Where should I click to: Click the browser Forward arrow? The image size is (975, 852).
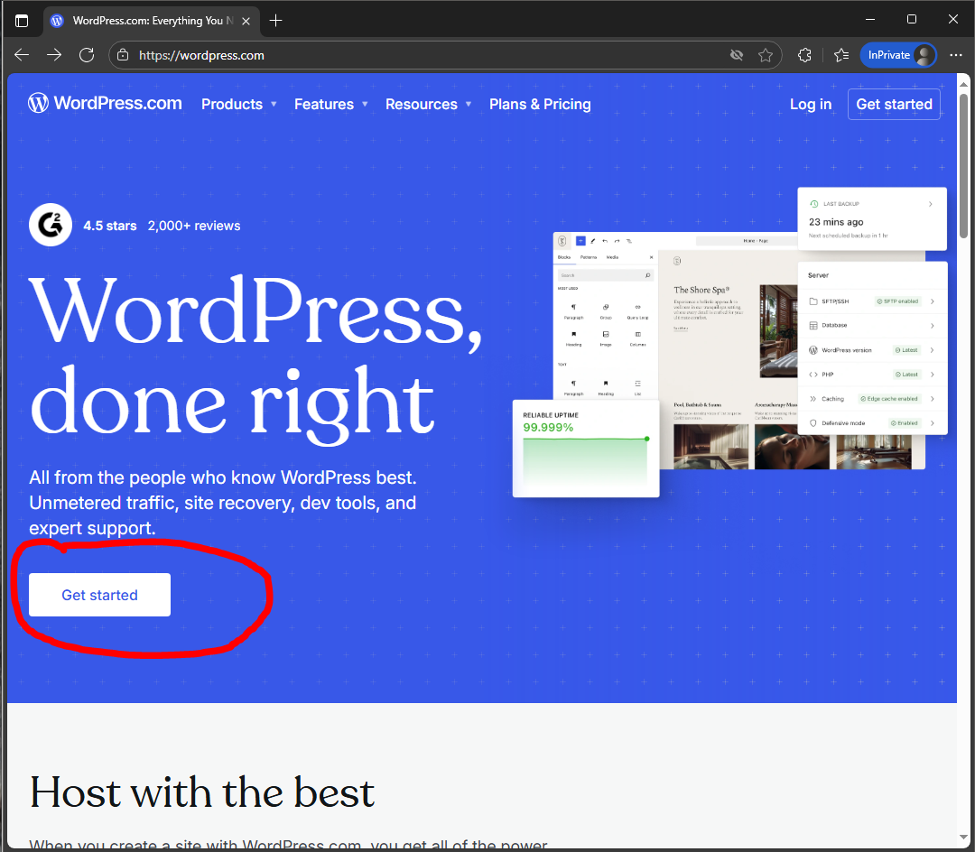pyautogui.click(x=54, y=55)
